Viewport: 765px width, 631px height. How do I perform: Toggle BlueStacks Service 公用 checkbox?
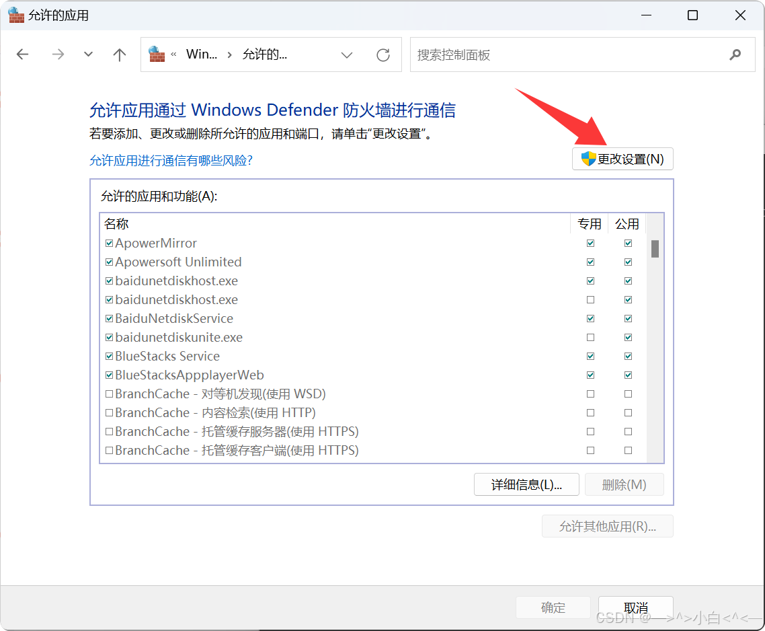pyautogui.click(x=628, y=356)
